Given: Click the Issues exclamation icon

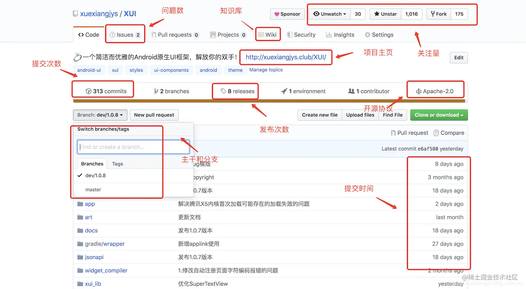Looking at the screenshot, I should (x=112, y=35).
